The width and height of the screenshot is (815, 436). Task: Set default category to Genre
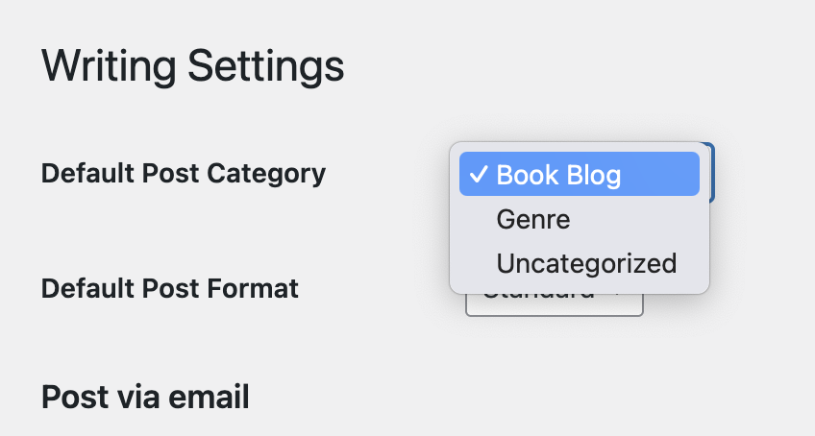pyautogui.click(x=533, y=220)
